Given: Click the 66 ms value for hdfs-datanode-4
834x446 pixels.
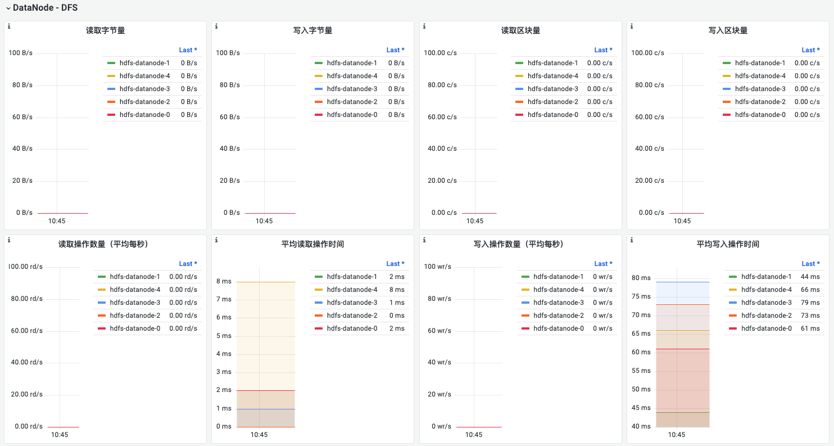Looking at the screenshot, I should click(x=810, y=290).
